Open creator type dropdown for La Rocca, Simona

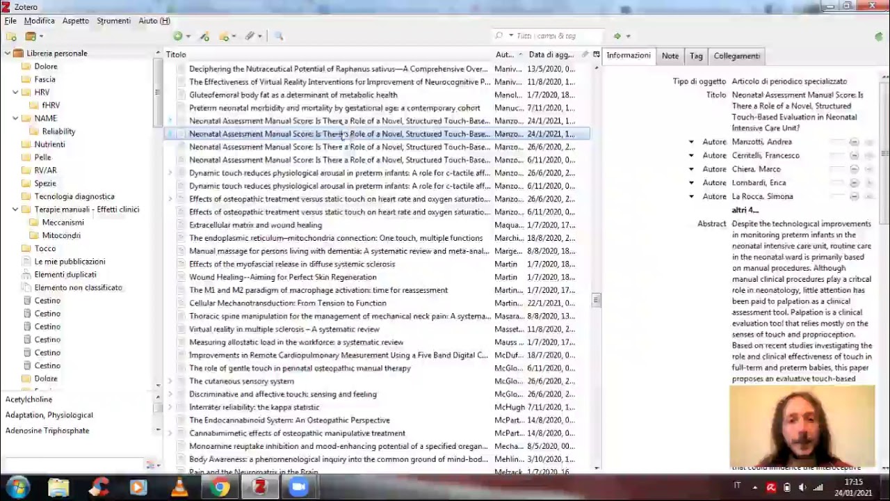(x=691, y=196)
